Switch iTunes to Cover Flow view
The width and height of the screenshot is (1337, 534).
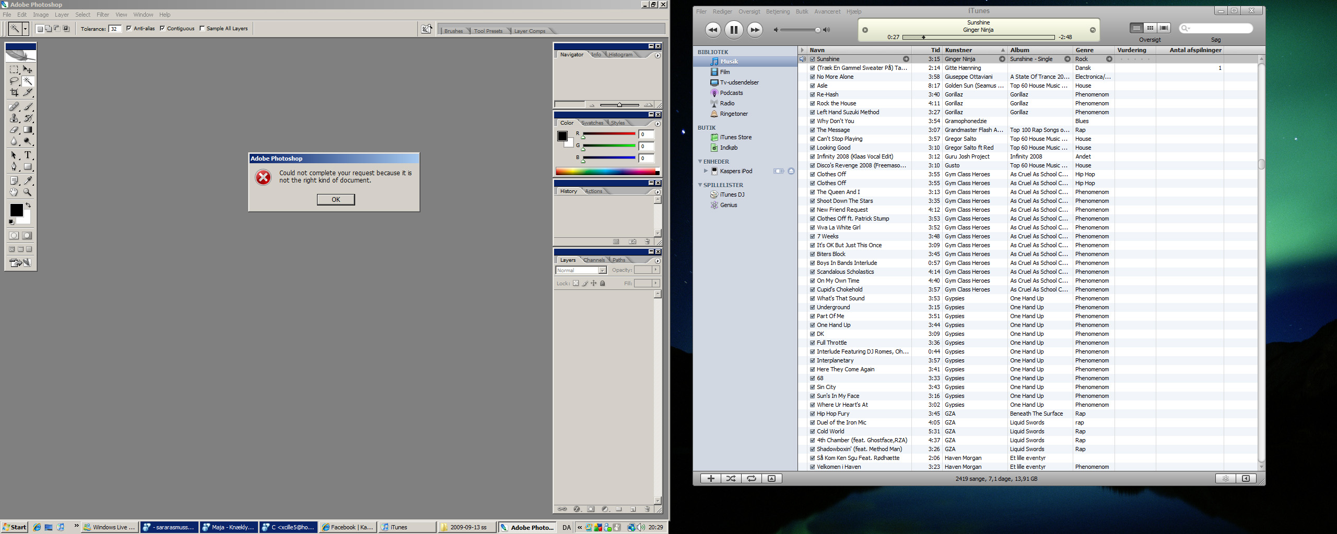click(1164, 28)
